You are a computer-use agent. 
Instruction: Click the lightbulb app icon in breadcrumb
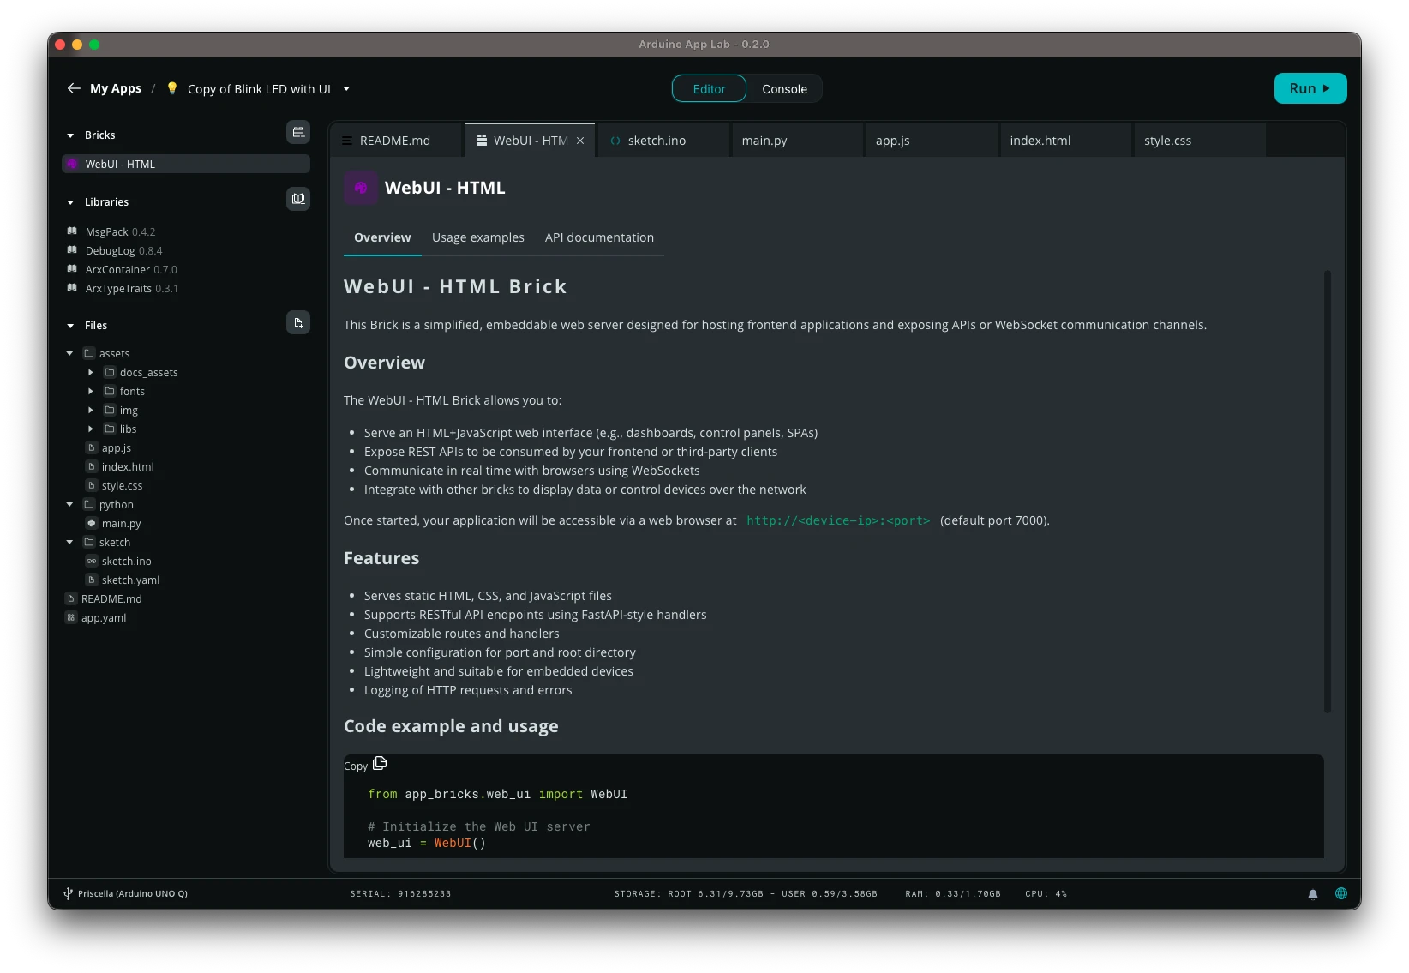click(172, 88)
